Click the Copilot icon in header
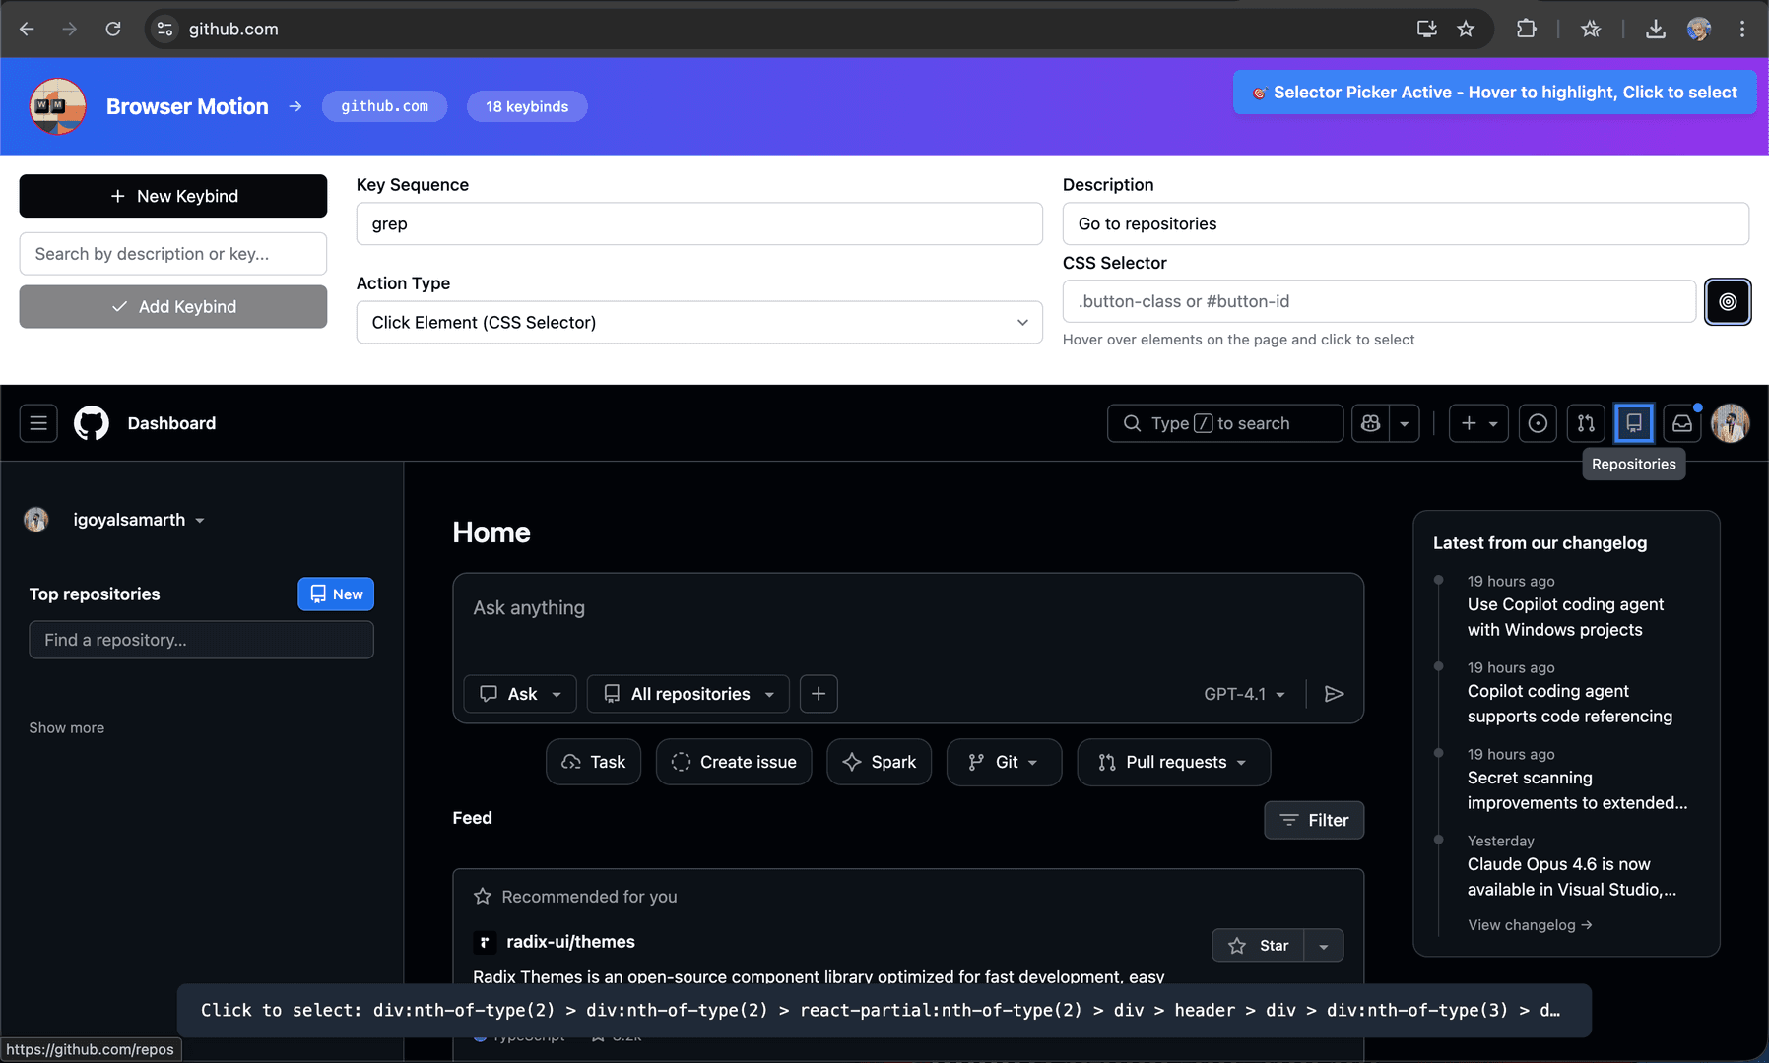This screenshot has width=1769, height=1063. 1370,423
